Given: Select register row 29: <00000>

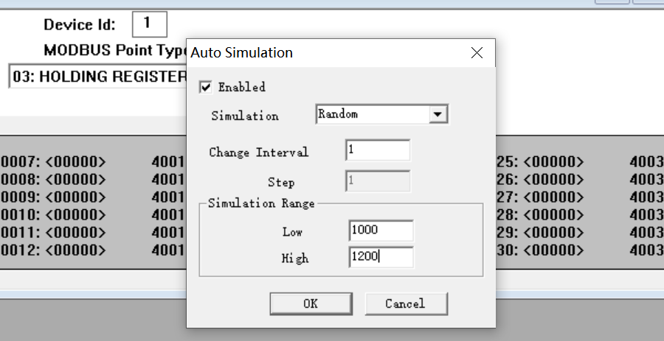Looking at the screenshot, I should point(540,233).
